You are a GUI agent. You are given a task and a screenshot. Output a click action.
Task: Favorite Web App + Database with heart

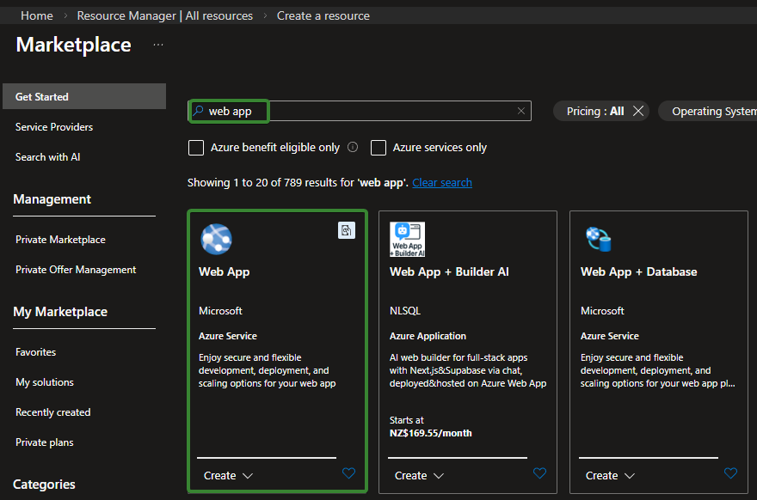coord(730,473)
